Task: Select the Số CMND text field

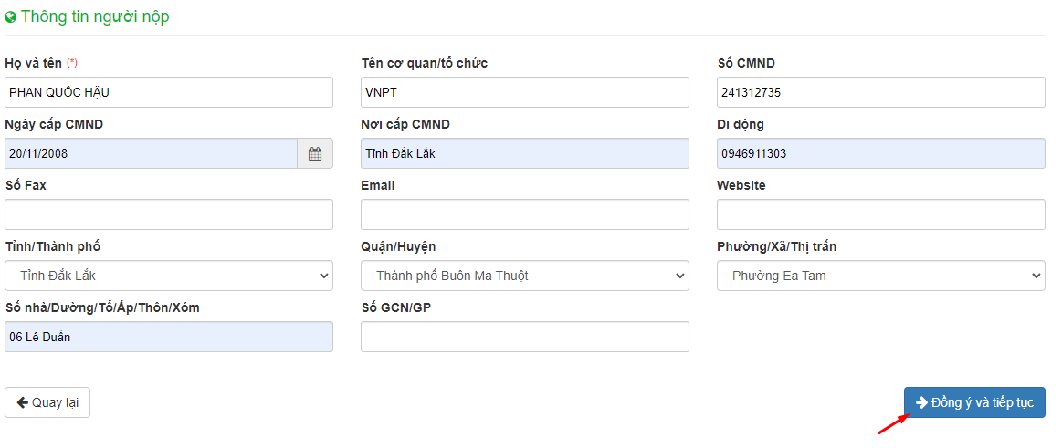Action: point(881,92)
